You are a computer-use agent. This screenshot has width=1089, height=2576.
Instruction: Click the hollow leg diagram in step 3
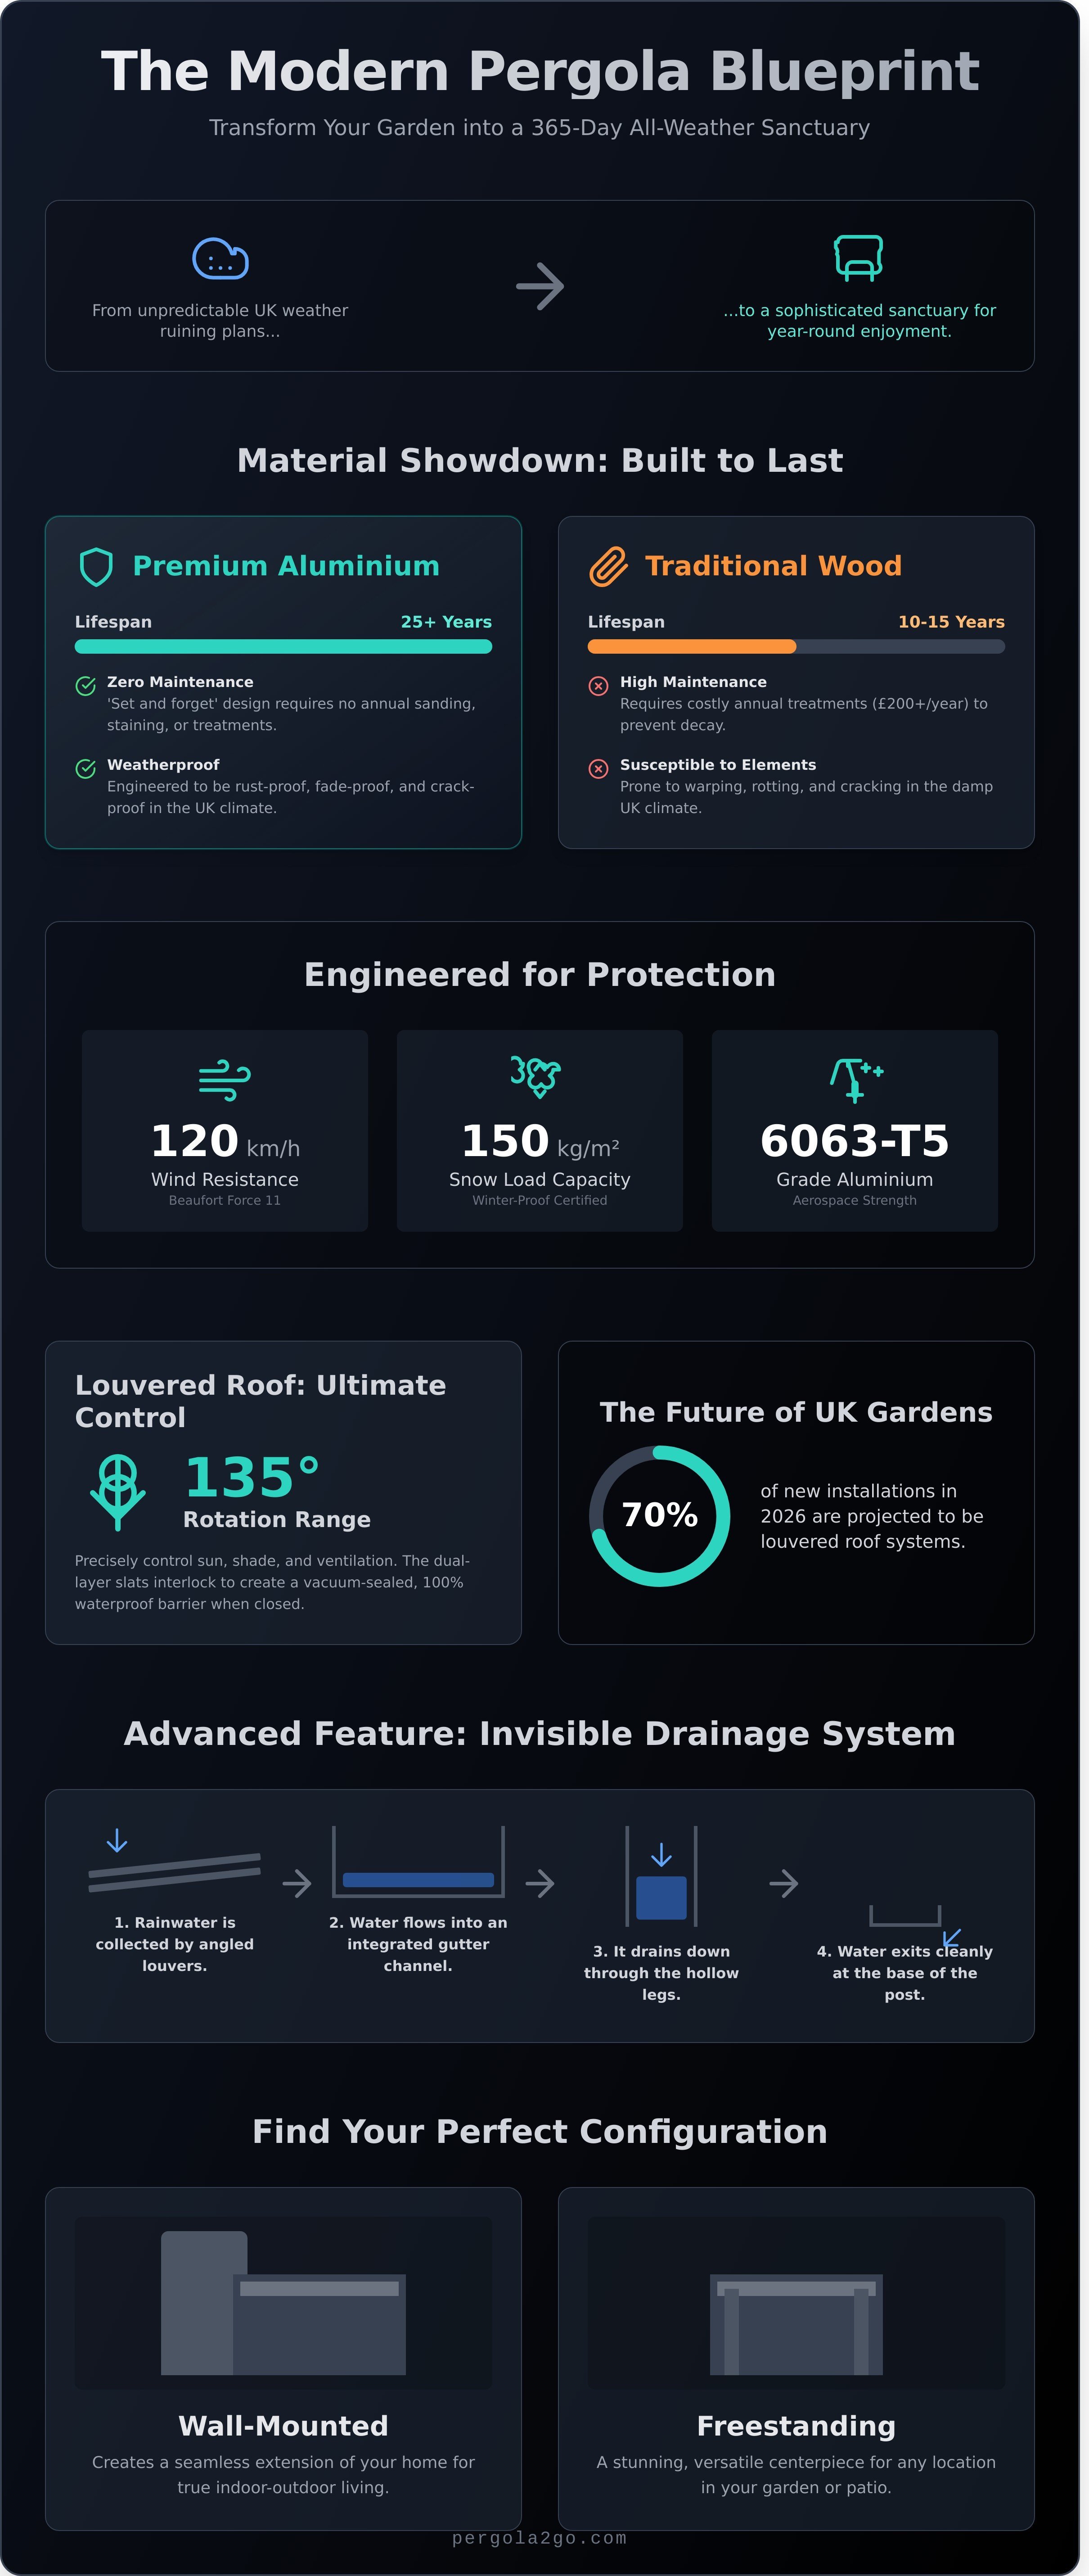point(661,1876)
